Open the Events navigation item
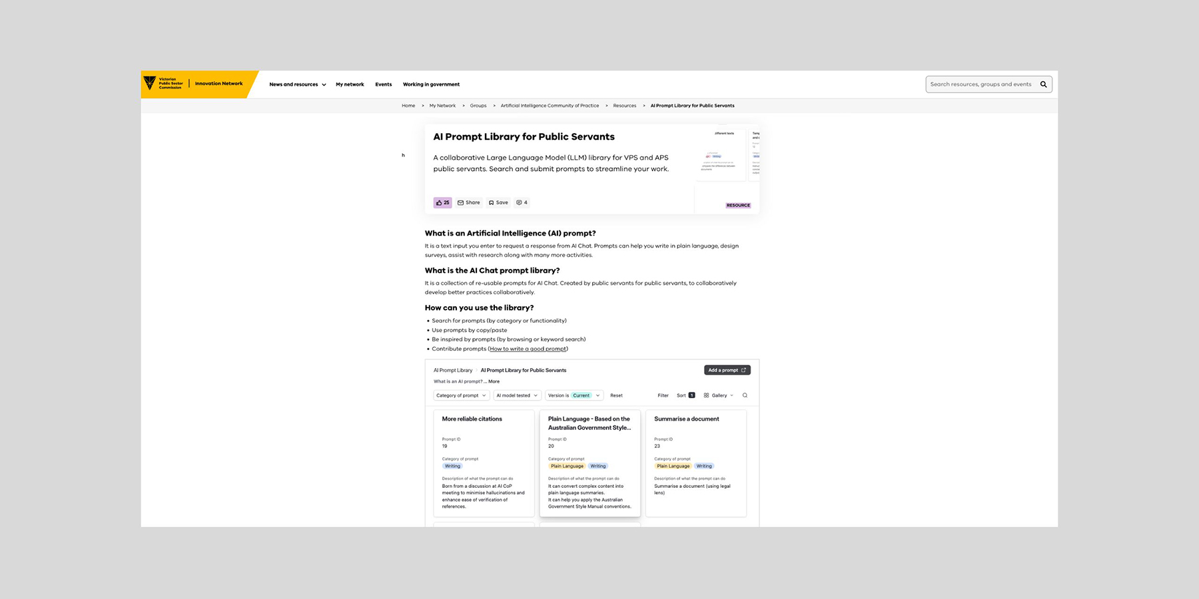 (383, 85)
